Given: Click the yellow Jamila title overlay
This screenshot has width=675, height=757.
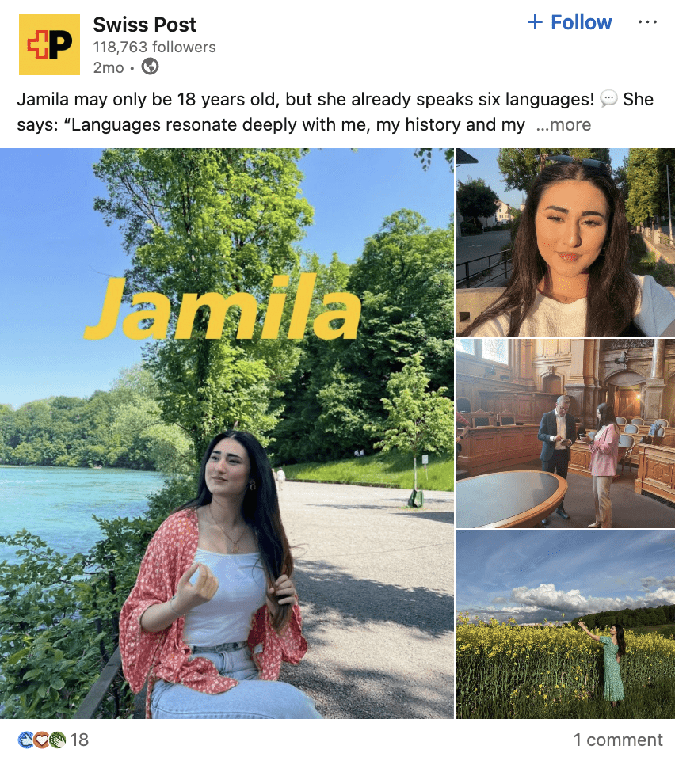Looking at the screenshot, I should pos(223,307).
